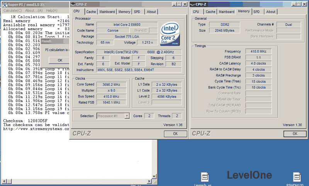Switch to Mainboard tab in CPU window

coord(107,12)
